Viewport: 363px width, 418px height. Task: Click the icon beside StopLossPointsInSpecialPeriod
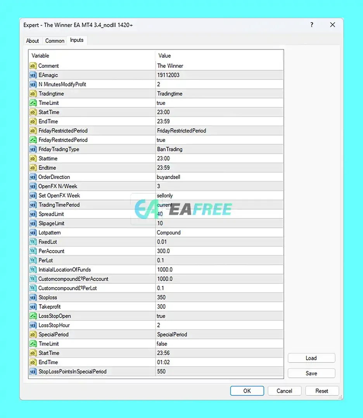coord(33,372)
